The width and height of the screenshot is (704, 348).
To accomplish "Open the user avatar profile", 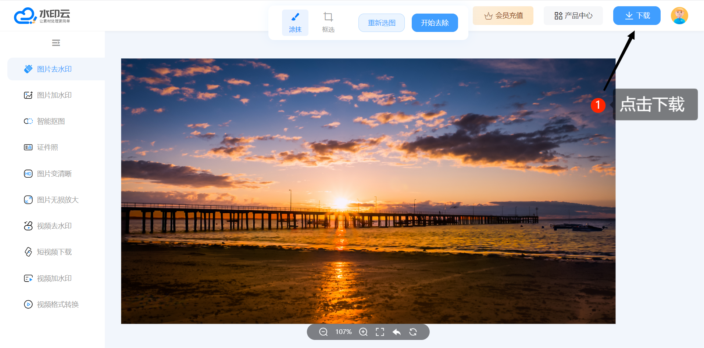I will [x=679, y=16].
